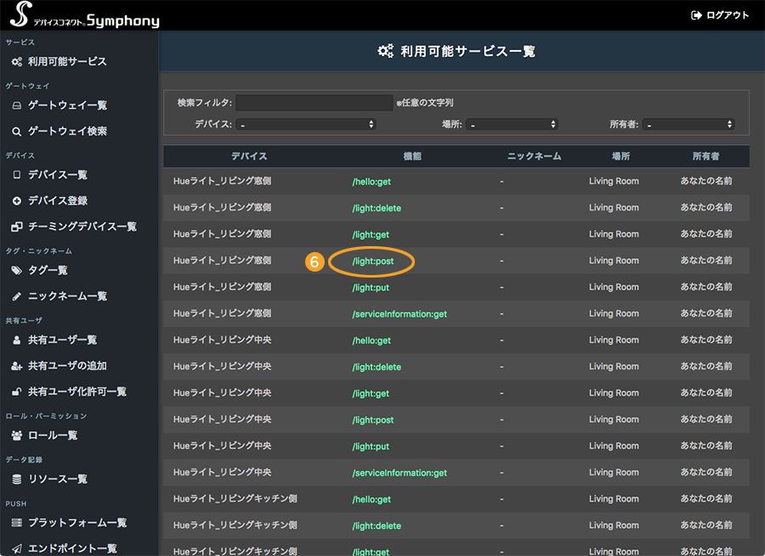Click plus icon for デバイス登録
This screenshot has width=765, height=556.
pos(17,201)
